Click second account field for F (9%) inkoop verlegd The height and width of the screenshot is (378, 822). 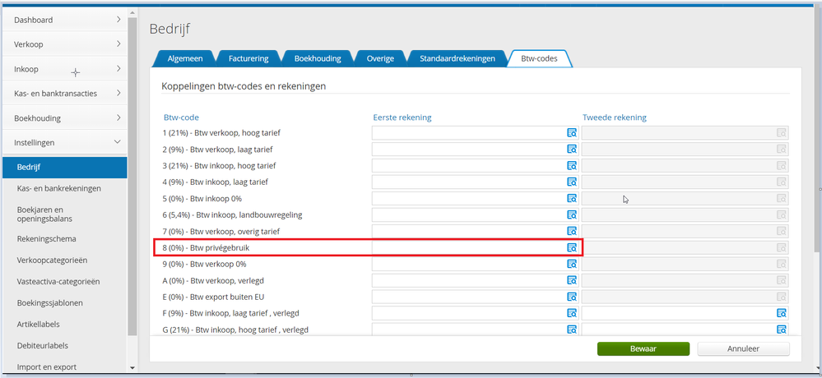point(685,313)
